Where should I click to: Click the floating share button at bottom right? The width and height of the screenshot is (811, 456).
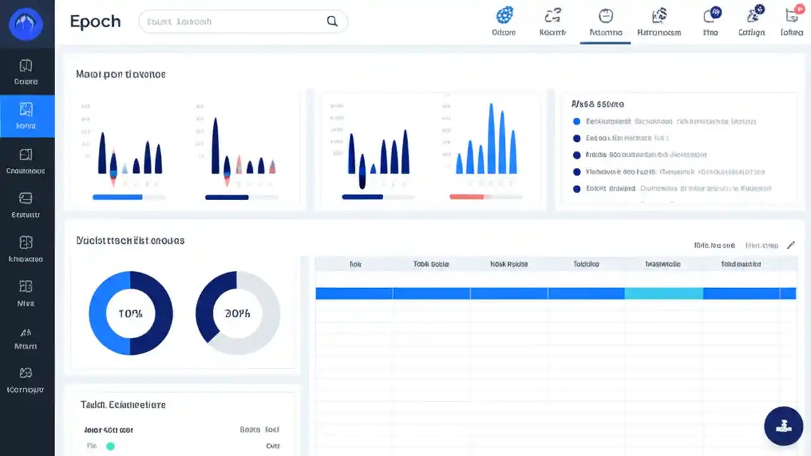click(x=784, y=426)
